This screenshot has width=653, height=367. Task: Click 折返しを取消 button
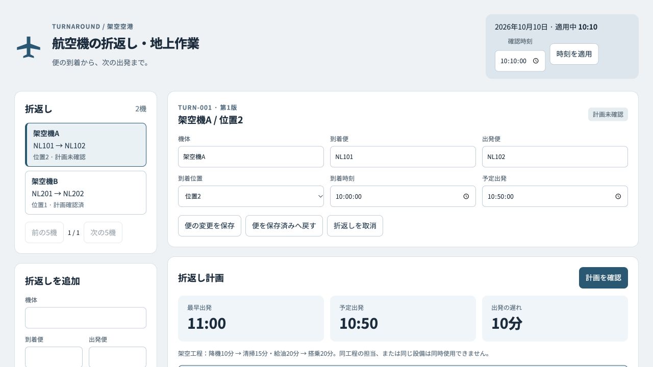[355, 226]
